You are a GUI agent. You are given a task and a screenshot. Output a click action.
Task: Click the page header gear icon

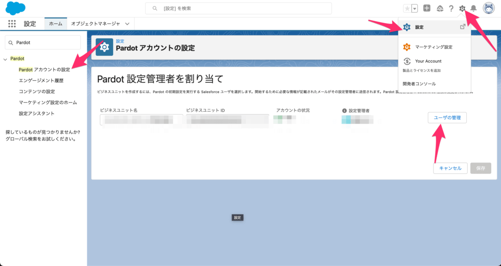(x=105, y=47)
